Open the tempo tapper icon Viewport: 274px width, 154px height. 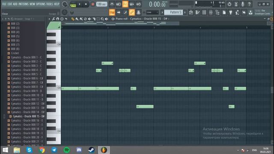(x=237, y=12)
